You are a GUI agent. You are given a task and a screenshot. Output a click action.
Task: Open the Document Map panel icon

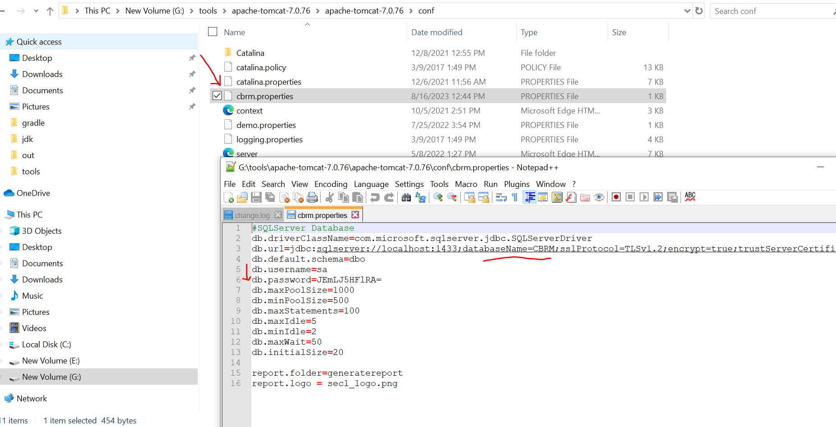[x=557, y=197]
